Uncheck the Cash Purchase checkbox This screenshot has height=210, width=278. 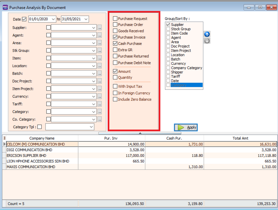pyautogui.click(x=115, y=44)
